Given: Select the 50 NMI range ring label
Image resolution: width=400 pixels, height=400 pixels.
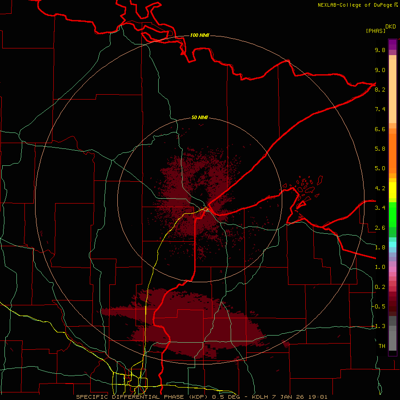Looking at the screenshot, I should (200, 118).
